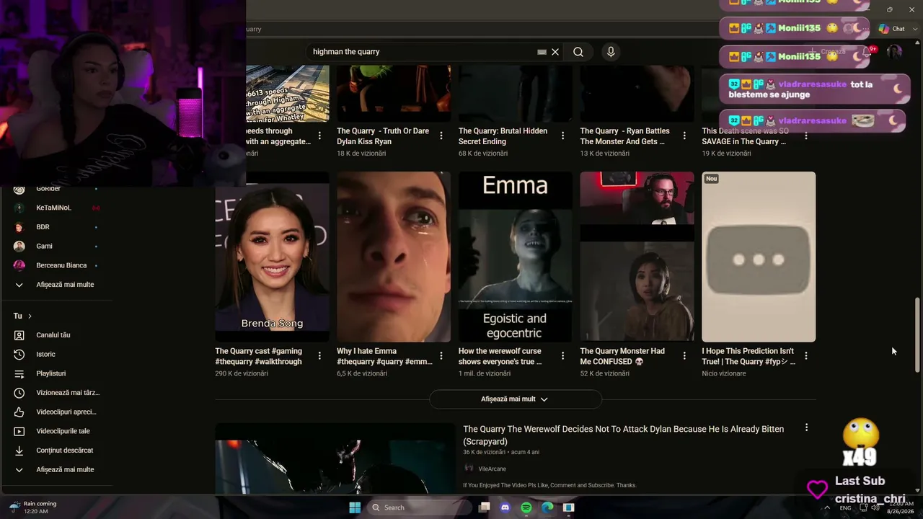
Task: Open menu for the Werewolf Dylan video result
Action: click(806, 428)
